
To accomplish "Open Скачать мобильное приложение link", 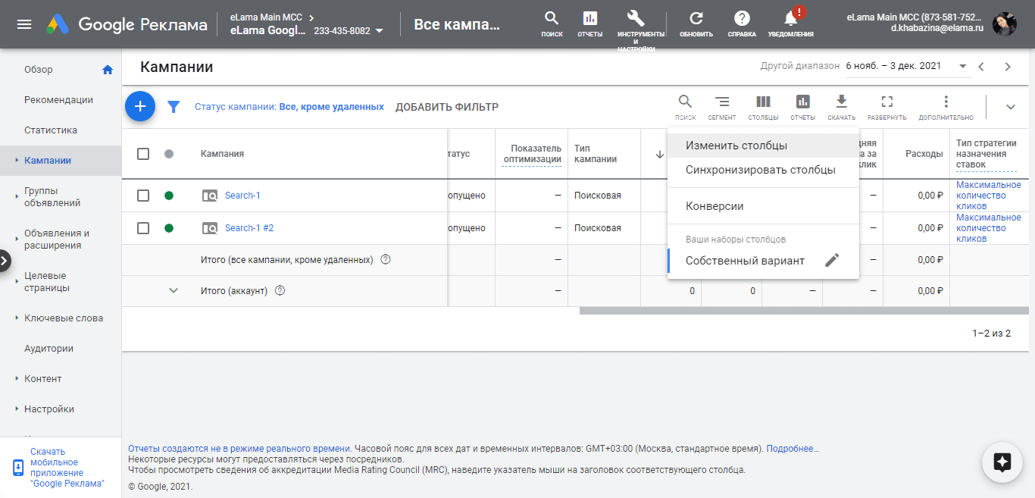I will click(x=67, y=467).
